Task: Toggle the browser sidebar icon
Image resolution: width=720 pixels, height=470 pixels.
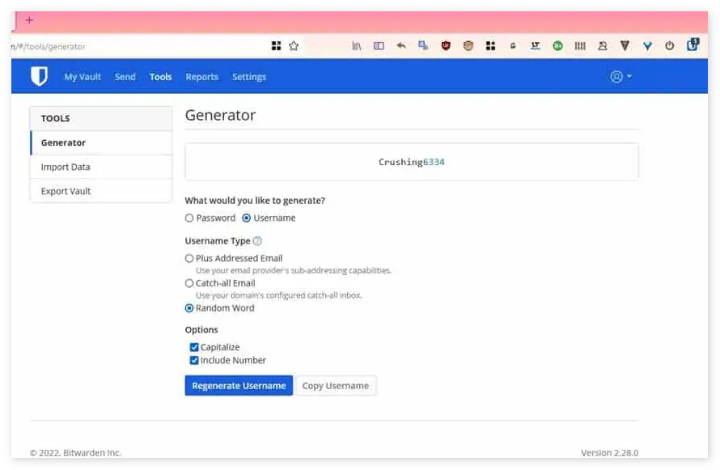Action: [379, 46]
